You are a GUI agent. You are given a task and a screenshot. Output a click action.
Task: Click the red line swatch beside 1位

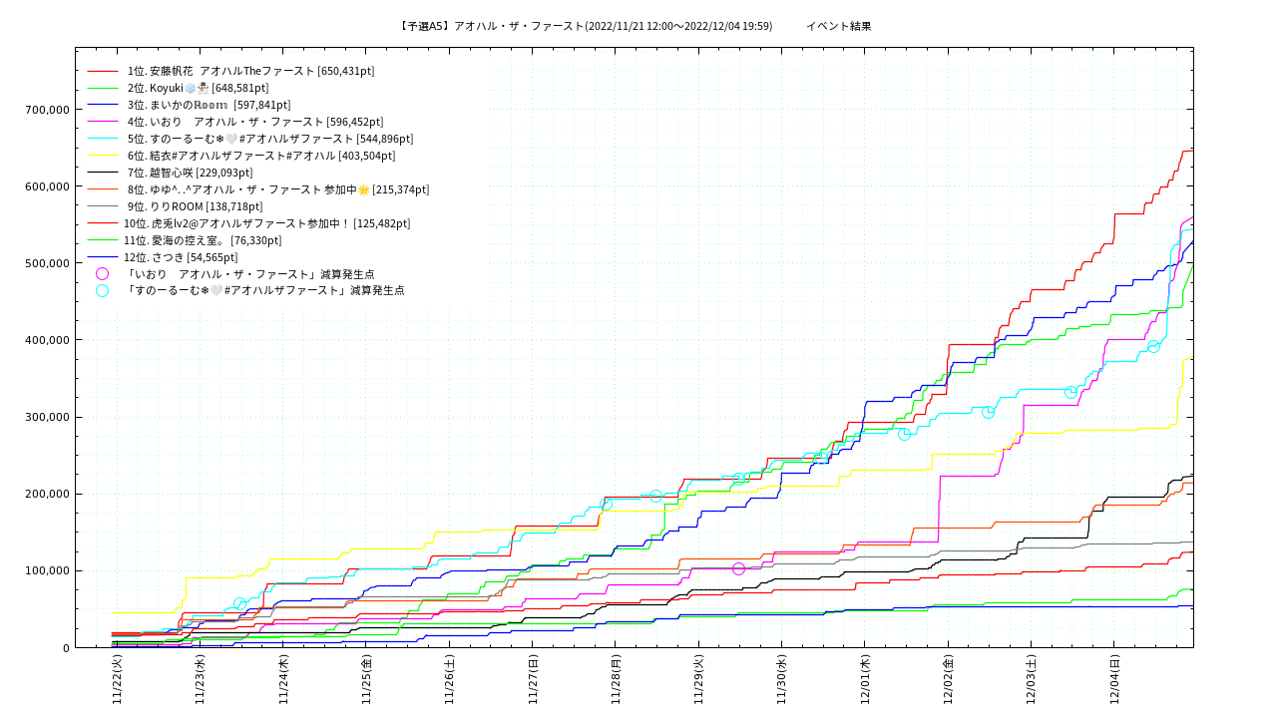103,71
